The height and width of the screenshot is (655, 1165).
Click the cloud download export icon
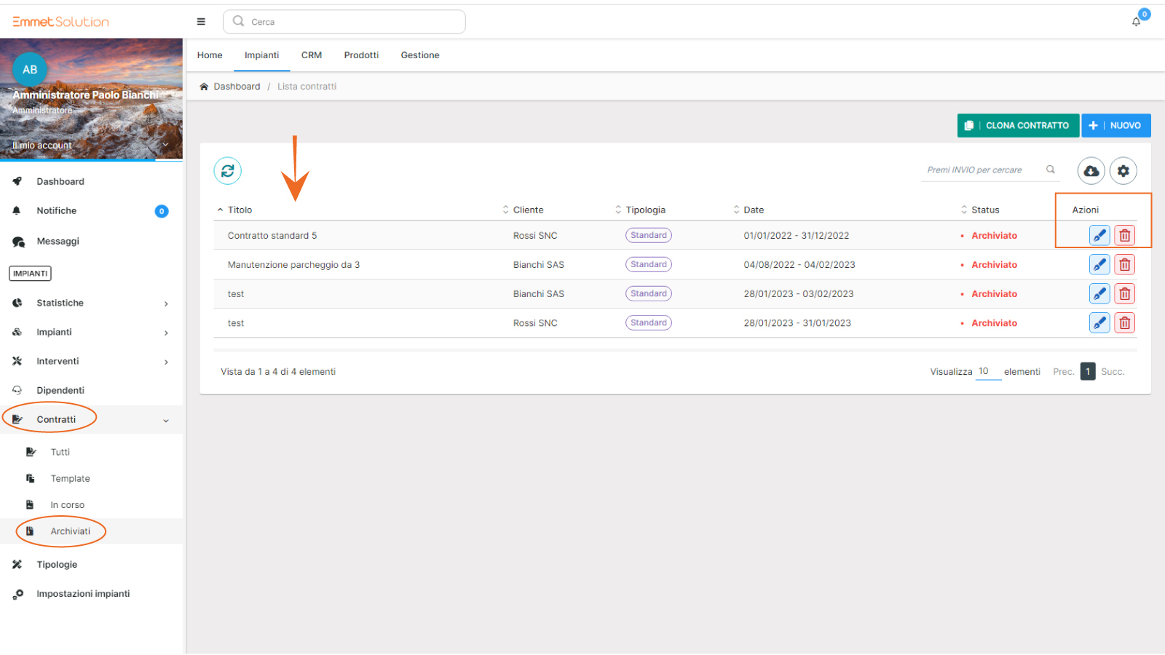pos(1091,171)
